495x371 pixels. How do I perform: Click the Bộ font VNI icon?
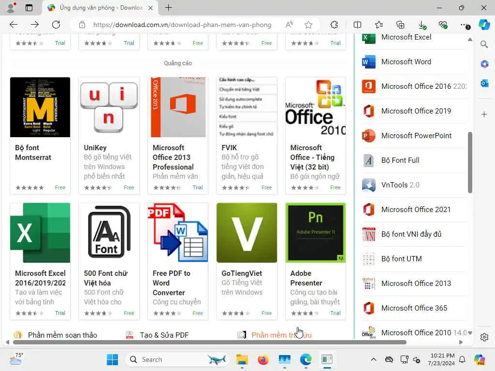point(369,234)
